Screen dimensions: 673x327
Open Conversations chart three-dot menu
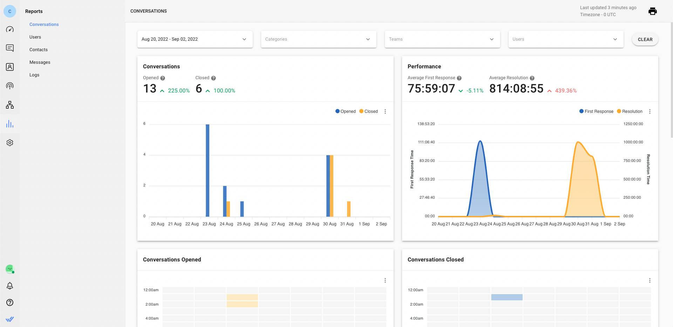pos(385,111)
